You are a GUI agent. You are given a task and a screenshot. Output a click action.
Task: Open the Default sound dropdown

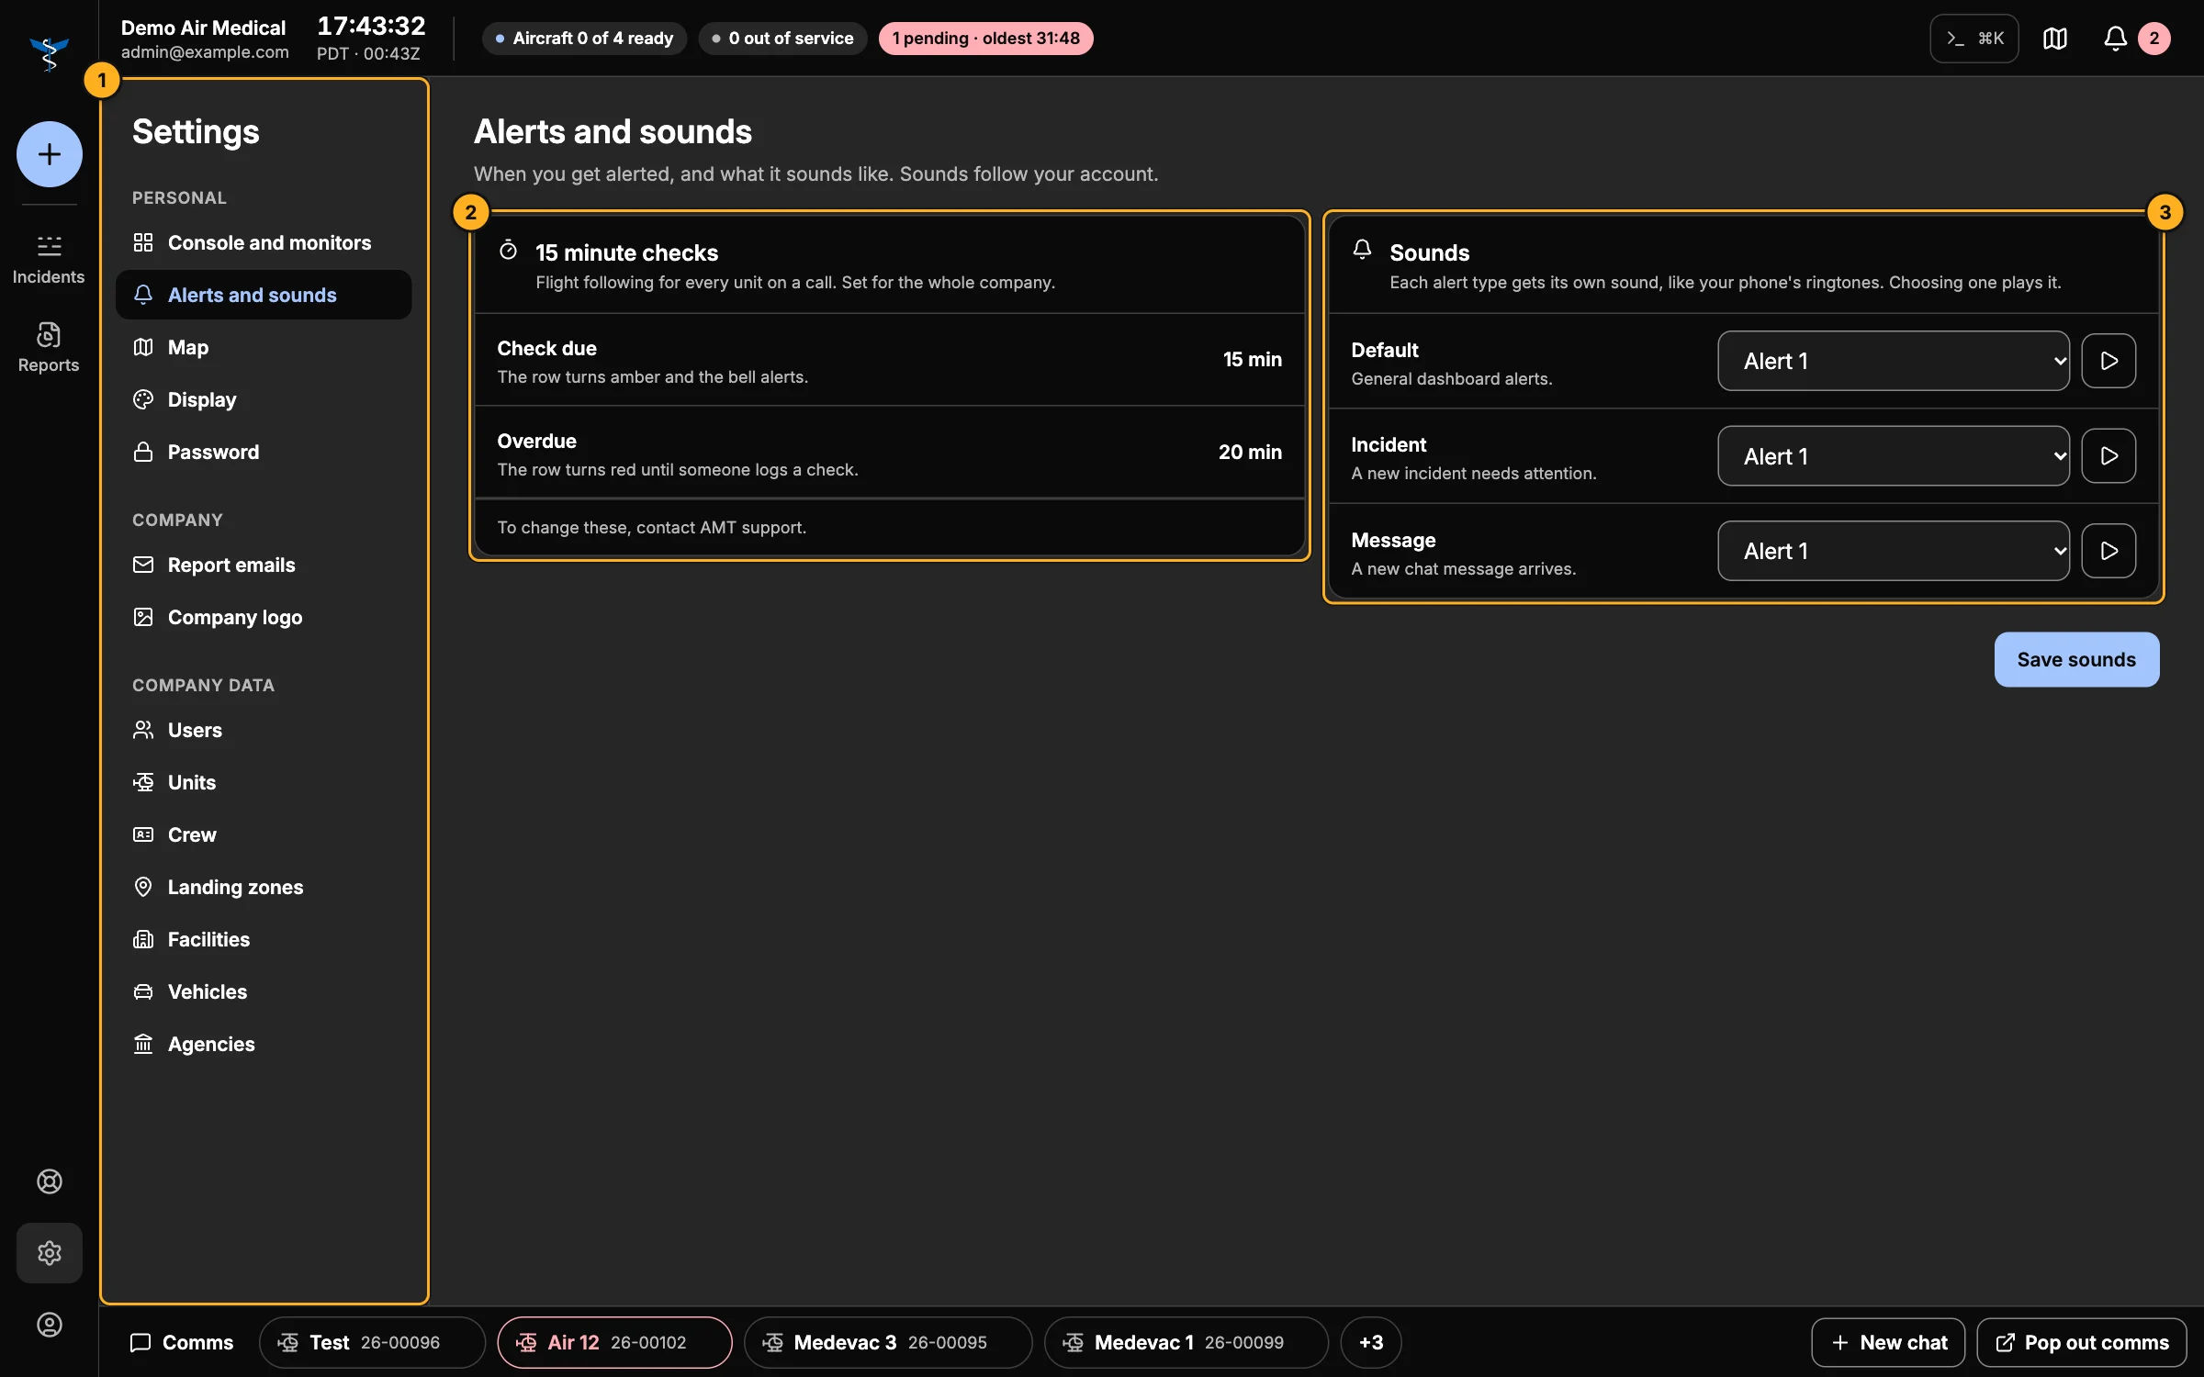1894,361
